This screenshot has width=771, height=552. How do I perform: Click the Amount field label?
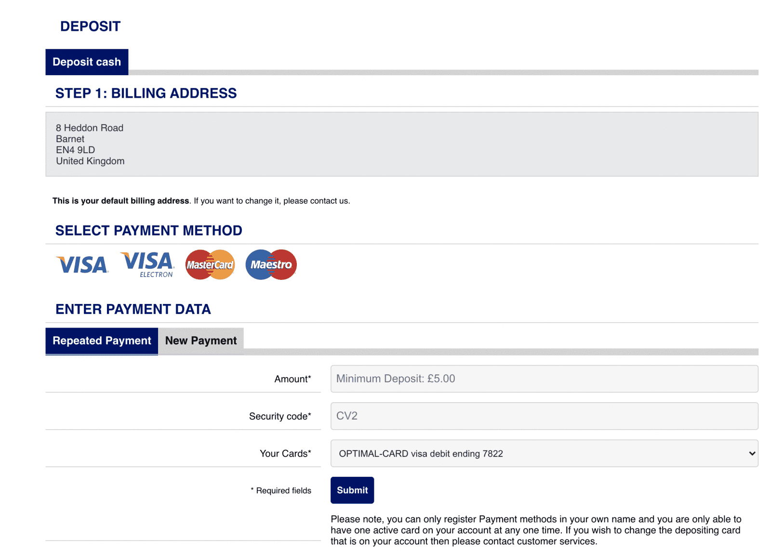pos(293,379)
